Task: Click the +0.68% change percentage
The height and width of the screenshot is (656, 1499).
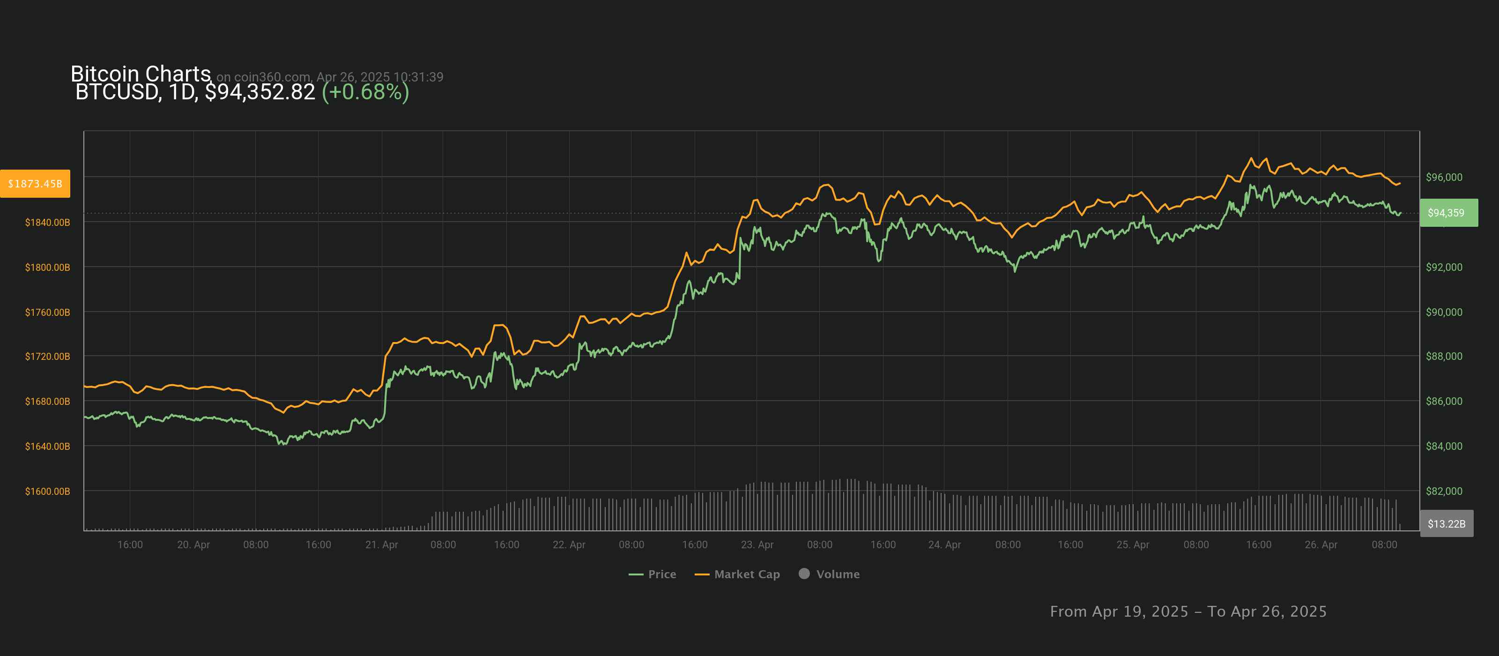Action: pos(365,92)
